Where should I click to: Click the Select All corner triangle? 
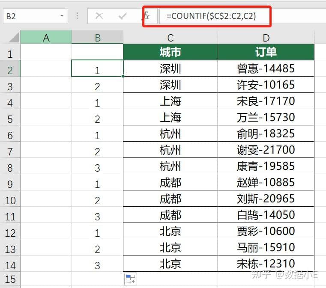coord(14,38)
